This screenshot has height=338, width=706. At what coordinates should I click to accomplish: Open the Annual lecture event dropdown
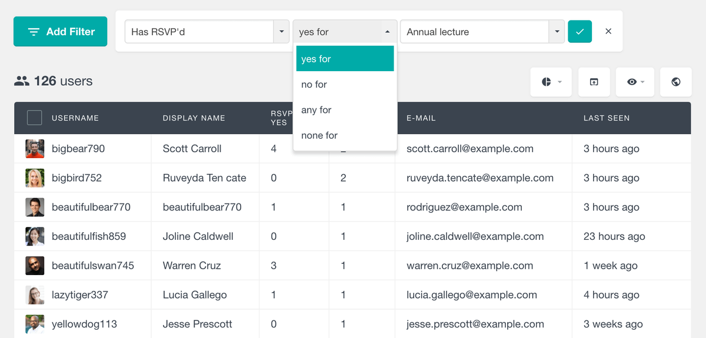pyautogui.click(x=556, y=32)
